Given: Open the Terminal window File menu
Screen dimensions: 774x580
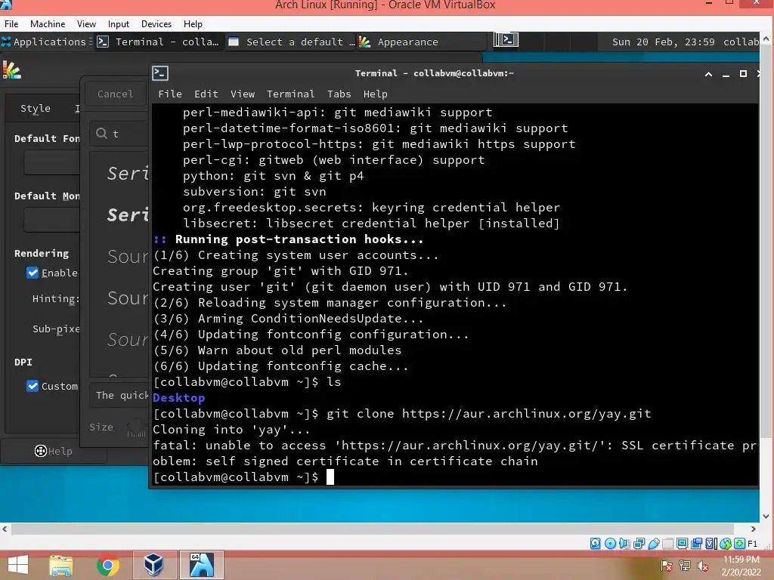Looking at the screenshot, I should (x=170, y=94).
